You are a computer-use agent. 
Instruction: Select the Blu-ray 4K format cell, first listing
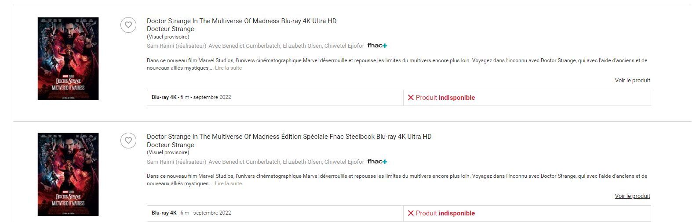coord(275,98)
